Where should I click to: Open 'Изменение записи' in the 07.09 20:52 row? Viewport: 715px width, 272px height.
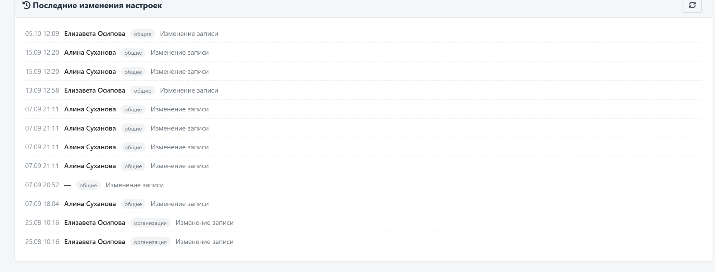coord(135,185)
